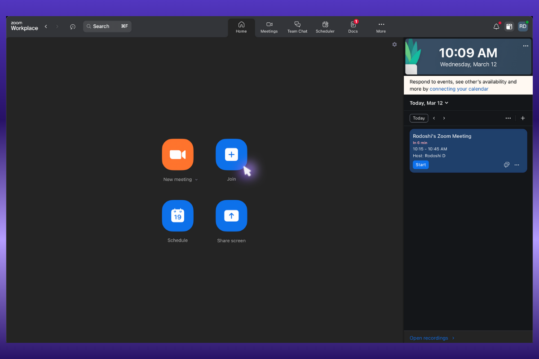Open the Schedule calendar icon
The width and height of the screenshot is (539, 359).
coord(178,216)
